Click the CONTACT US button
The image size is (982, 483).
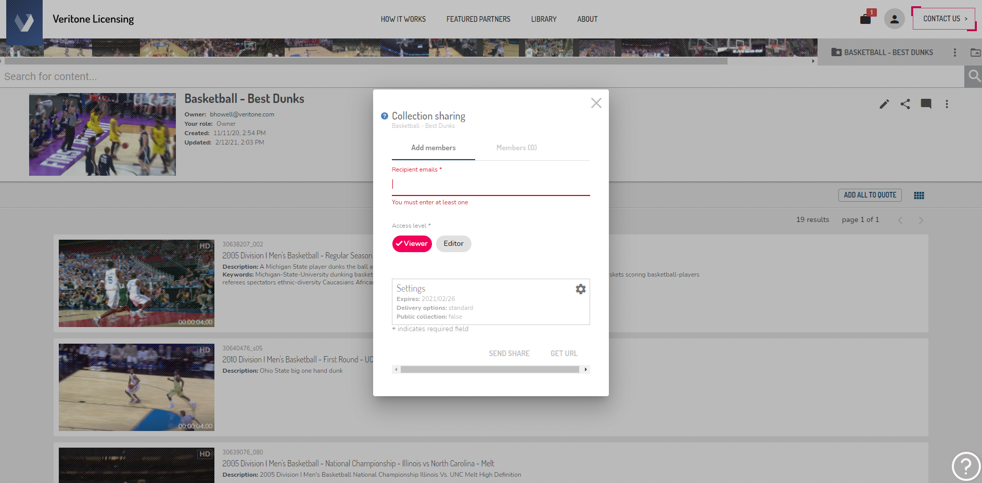coord(944,19)
